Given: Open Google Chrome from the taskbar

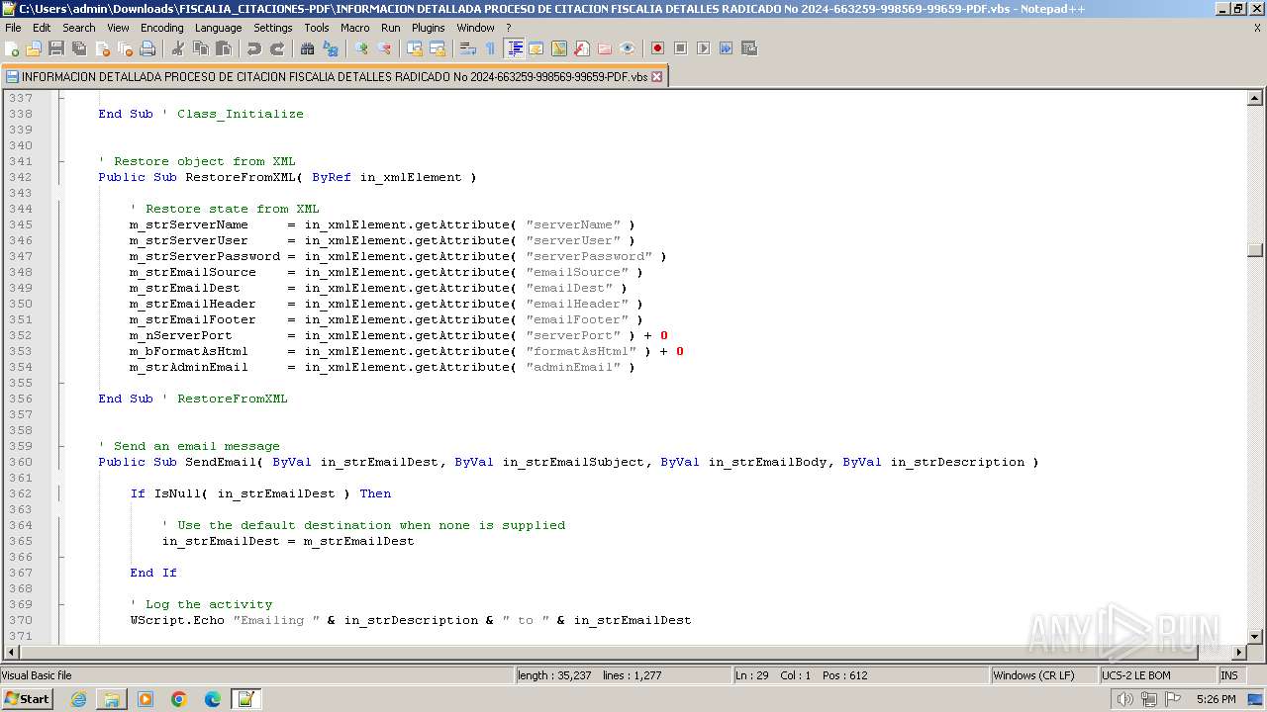Looking at the screenshot, I should tap(179, 699).
